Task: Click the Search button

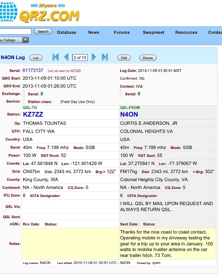Action: (43, 32)
